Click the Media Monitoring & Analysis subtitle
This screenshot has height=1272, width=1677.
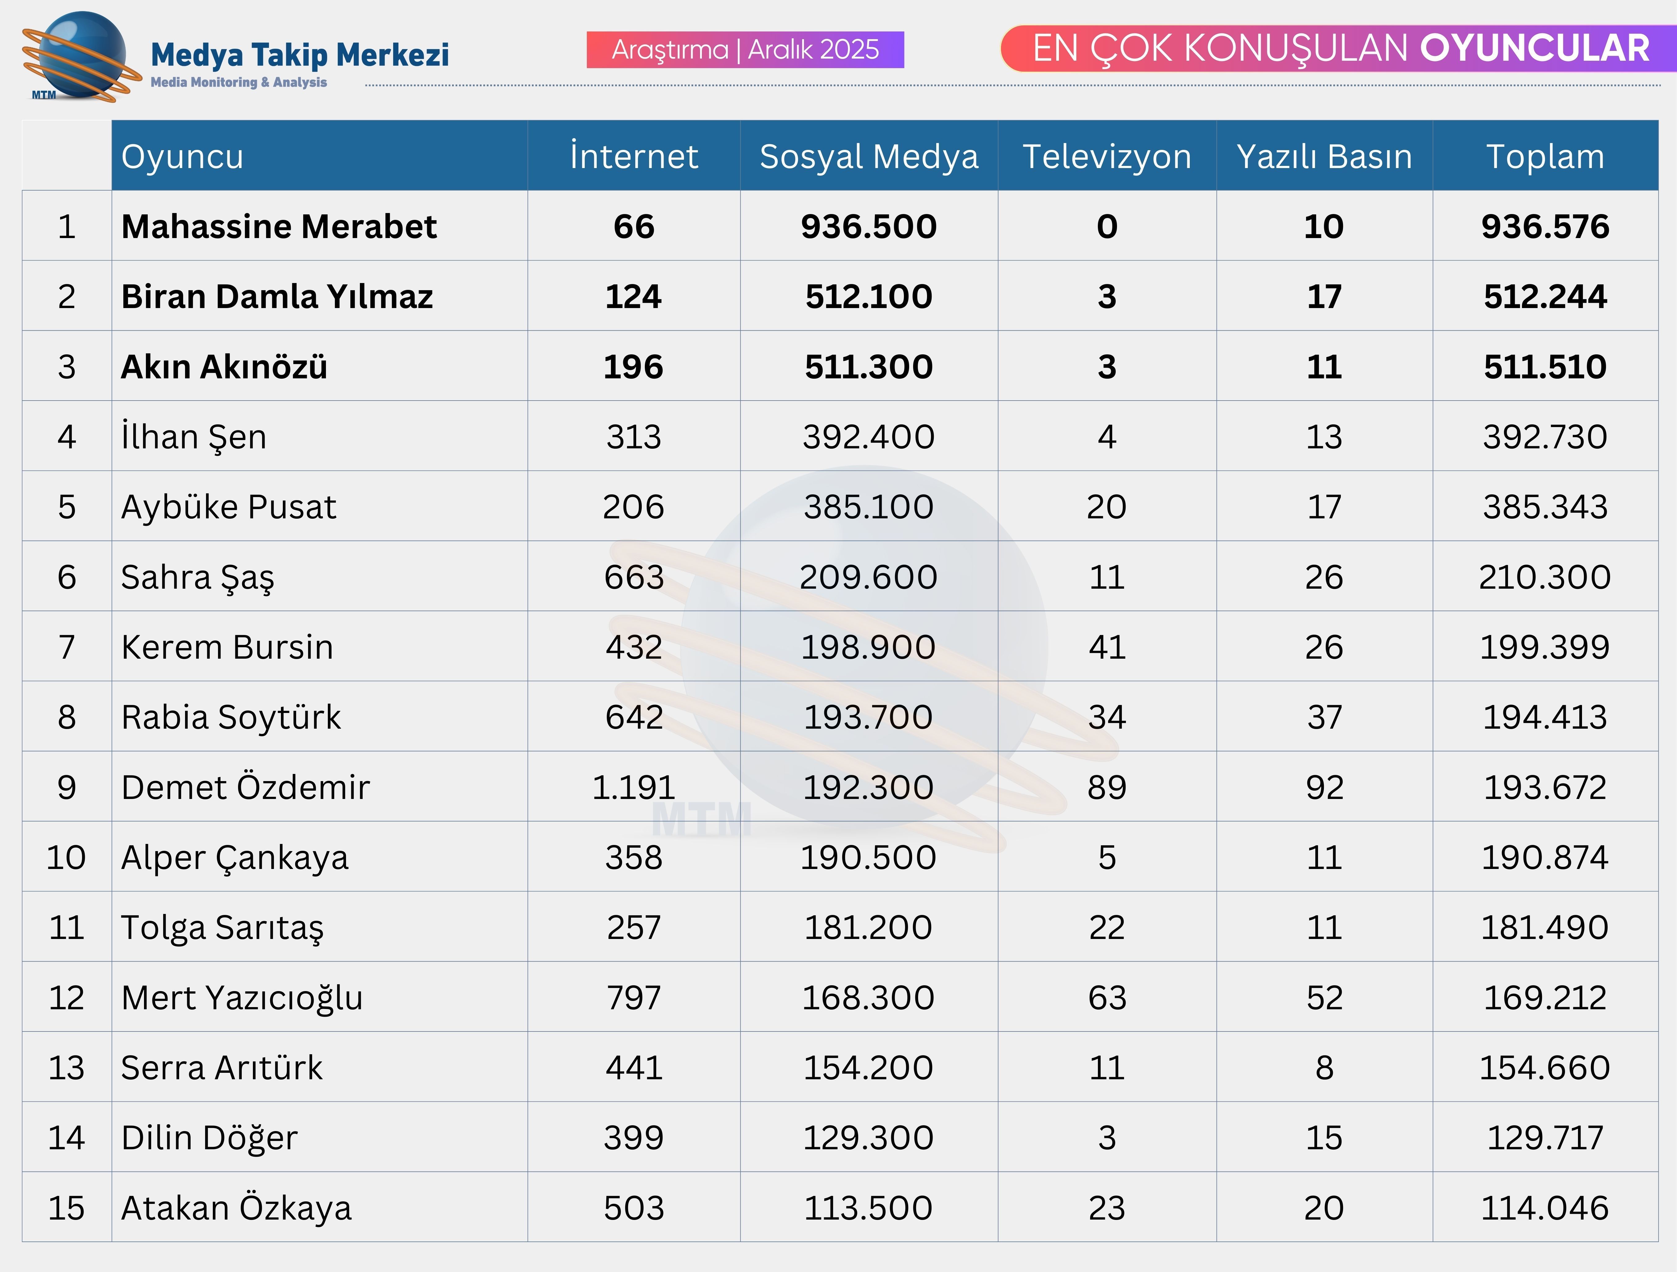[239, 82]
